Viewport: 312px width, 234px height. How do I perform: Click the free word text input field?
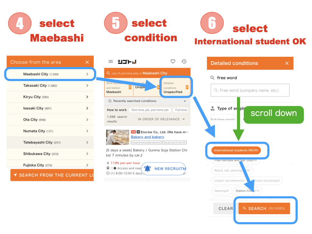pyautogui.click(x=250, y=90)
